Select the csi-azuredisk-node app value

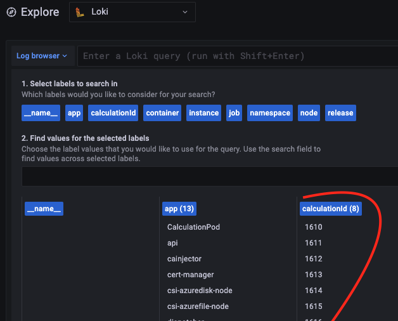[x=200, y=291]
